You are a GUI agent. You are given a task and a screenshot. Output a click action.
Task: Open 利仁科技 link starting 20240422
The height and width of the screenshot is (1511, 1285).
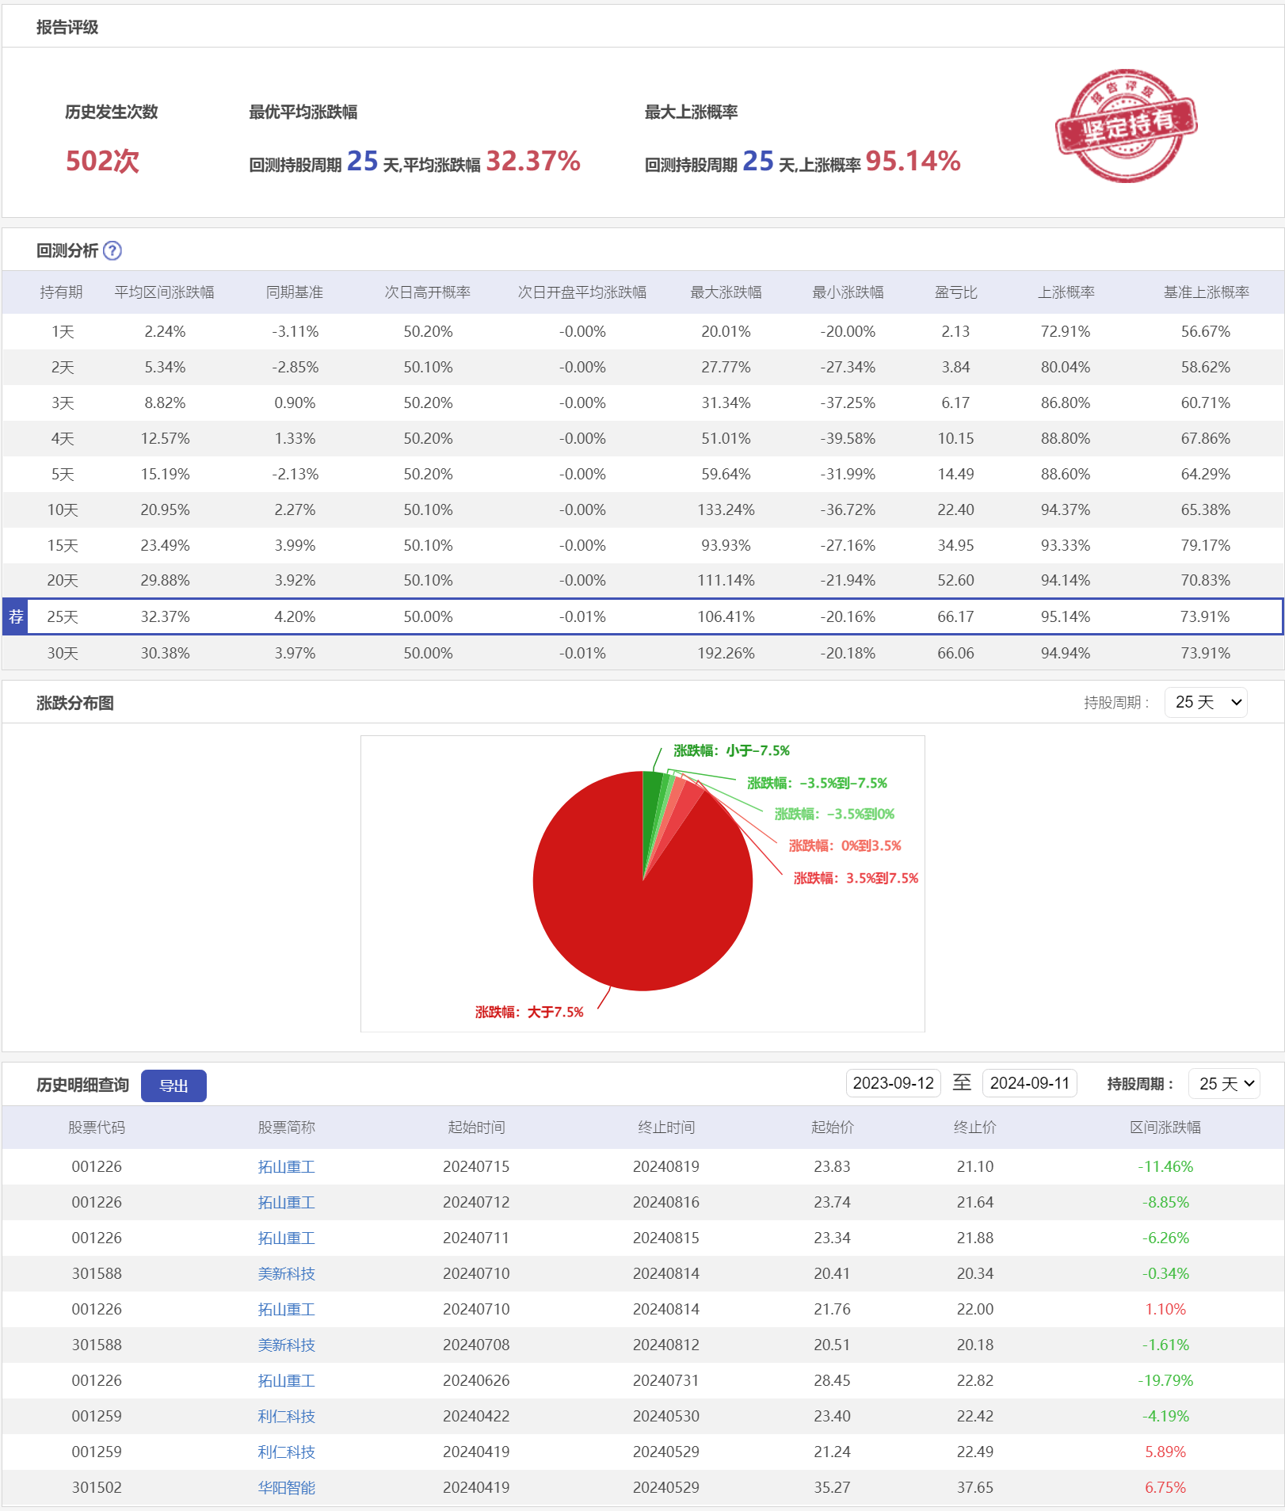click(286, 1417)
